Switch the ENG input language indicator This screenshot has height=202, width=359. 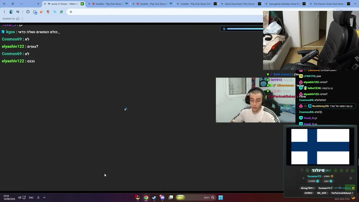click(31, 198)
